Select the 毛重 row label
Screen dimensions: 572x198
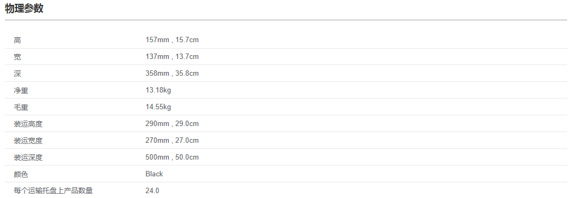(21, 107)
